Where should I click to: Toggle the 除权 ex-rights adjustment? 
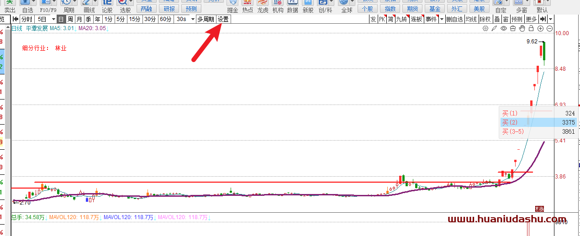[x=485, y=19]
